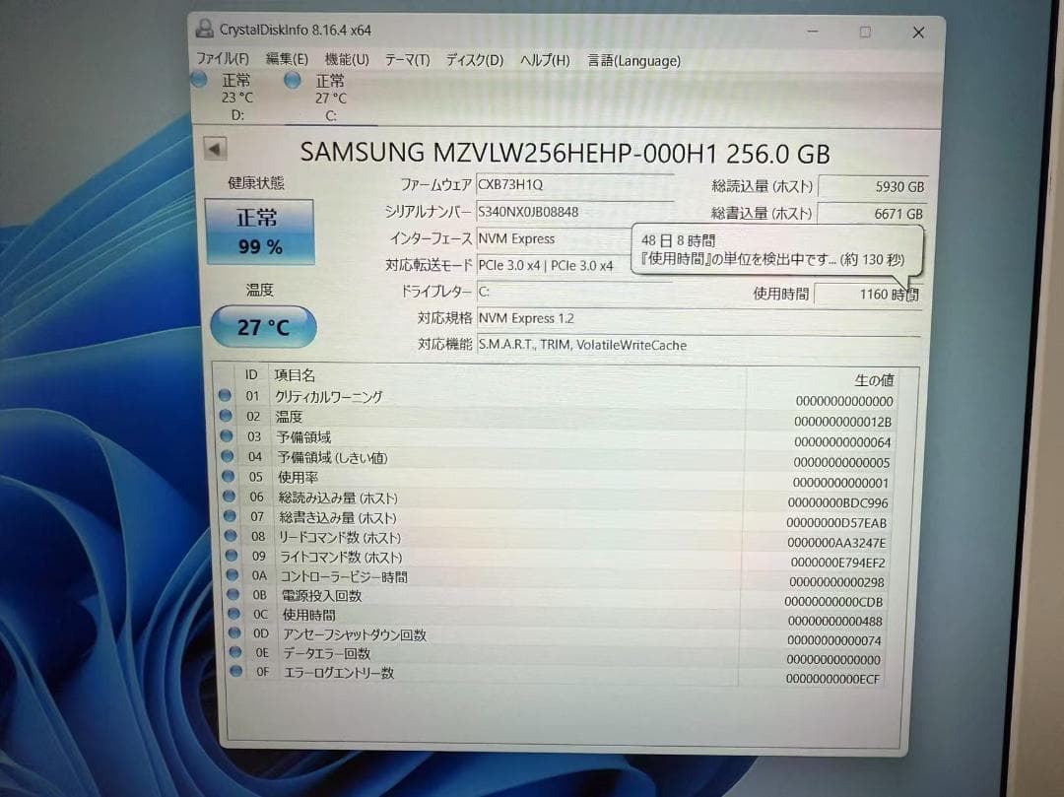The width and height of the screenshot is (1064, 797).
Task: Click the D: drive temperature status icon
Action: (x=199, y=80)
